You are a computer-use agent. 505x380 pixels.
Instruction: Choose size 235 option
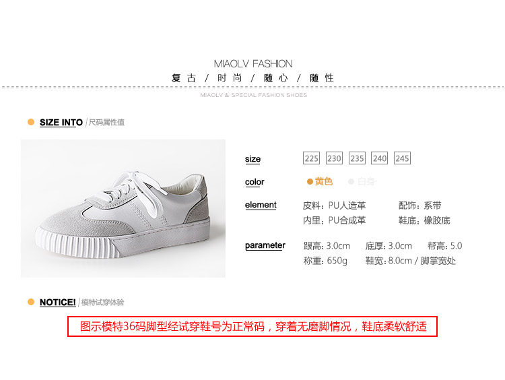[357, 158]
